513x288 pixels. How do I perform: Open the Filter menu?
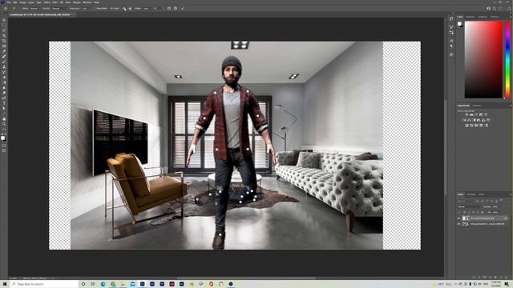[x=55, y=2]
